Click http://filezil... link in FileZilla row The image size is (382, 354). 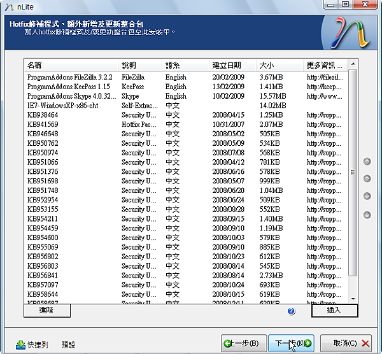point(325,77)
